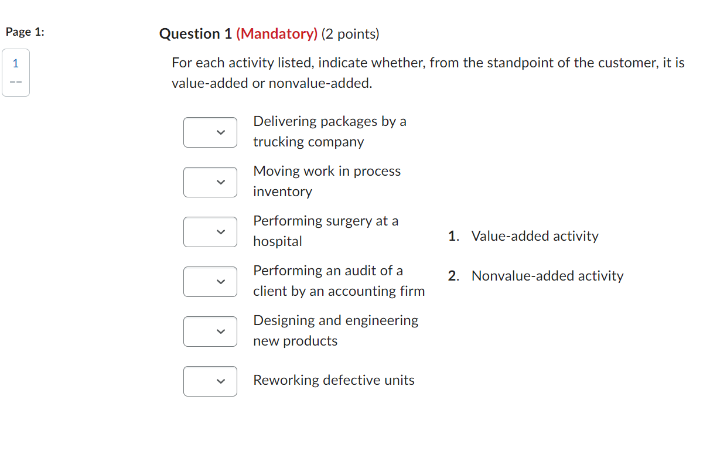This screenshot has height=451, width=710.
Task: Click the 'Designing and engineering new products' text
Action: pyautogui.click(x=335, y=330)
